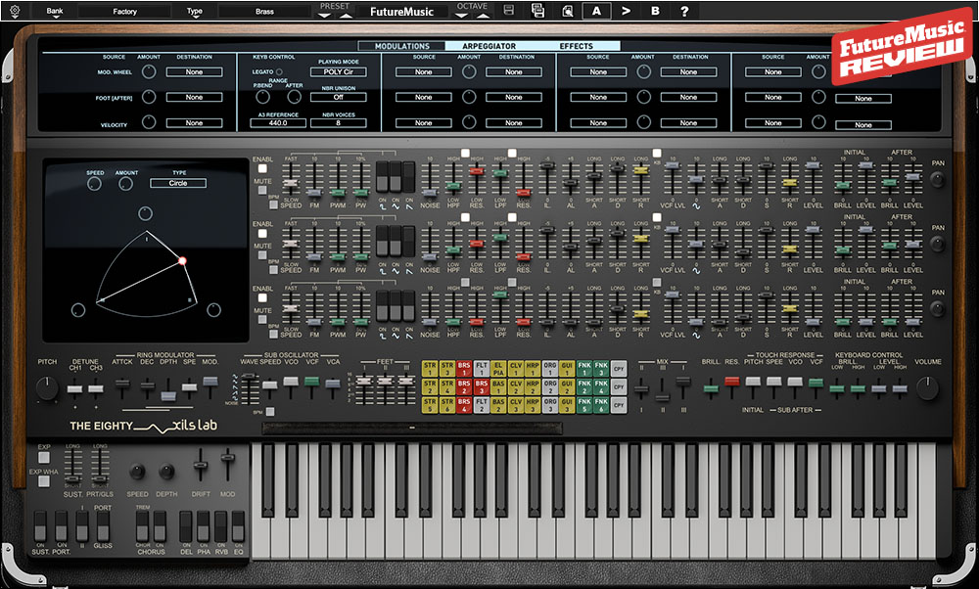Switch the RVB effect on
This screenshot has width=979, height=589.
221,526
